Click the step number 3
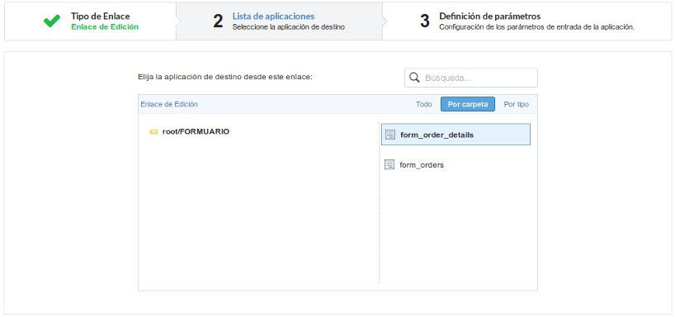The width and height of the screenshot is (675, 317). pos(425,21)
